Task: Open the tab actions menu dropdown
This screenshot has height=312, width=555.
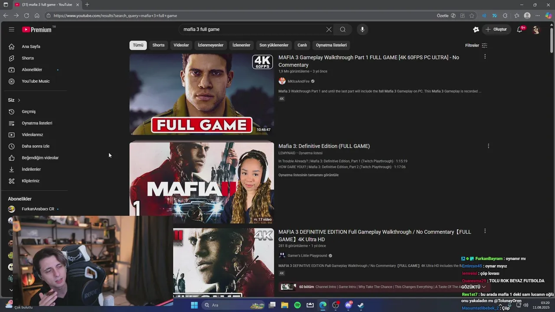Action: click(5, 4)
